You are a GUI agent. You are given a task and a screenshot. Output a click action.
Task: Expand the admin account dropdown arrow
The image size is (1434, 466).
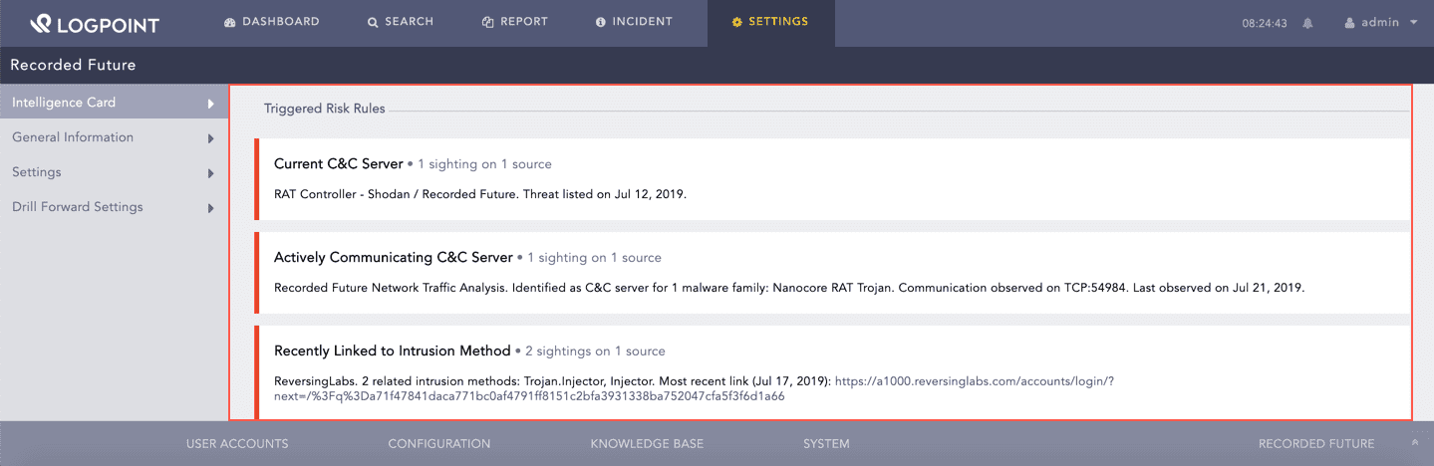pyautogui.click(x=1414, y=22)
